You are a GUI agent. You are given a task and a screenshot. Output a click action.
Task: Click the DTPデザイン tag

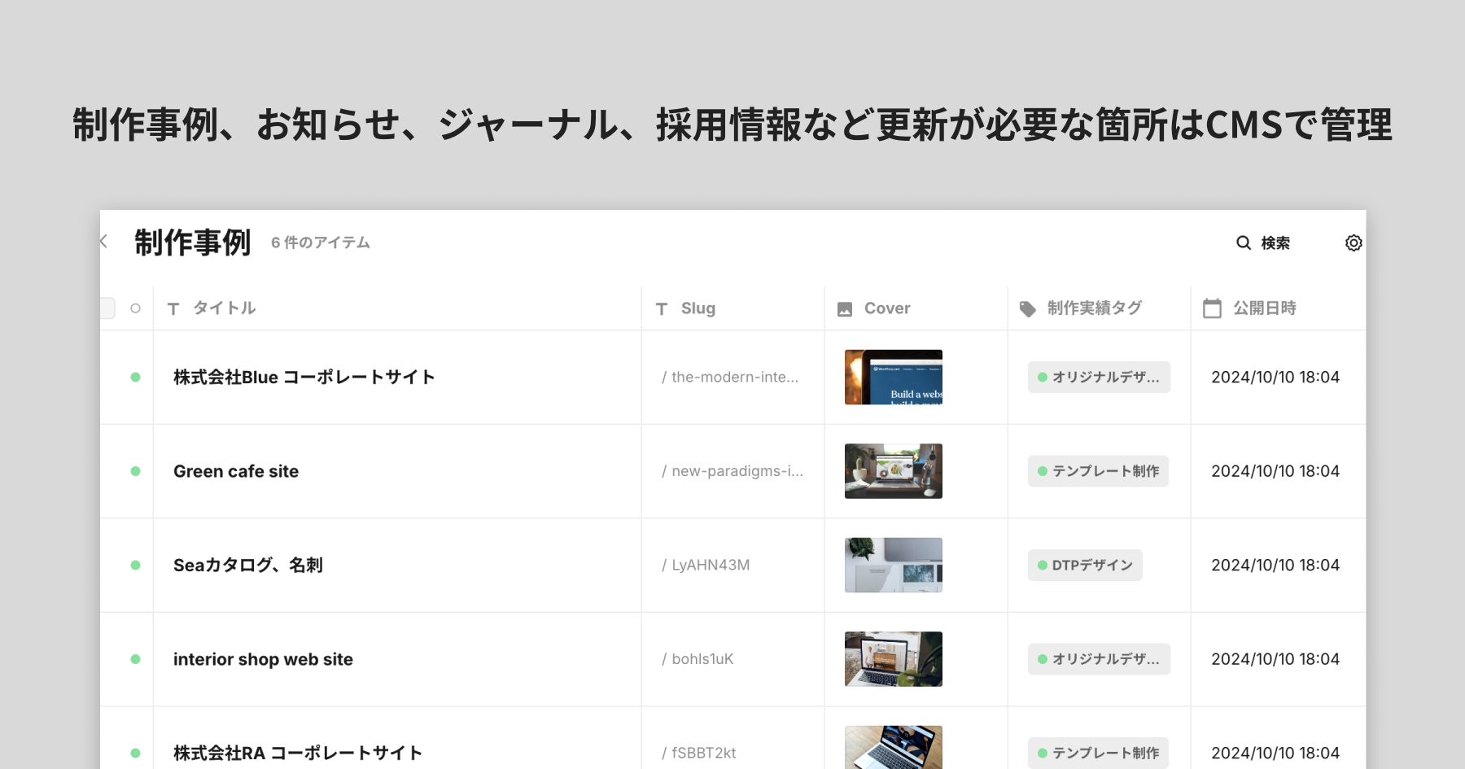coord(1085,566)
